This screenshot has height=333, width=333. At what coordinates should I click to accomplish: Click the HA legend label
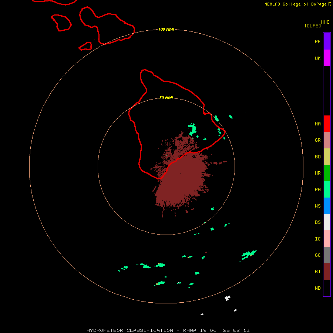click(317, 124)
